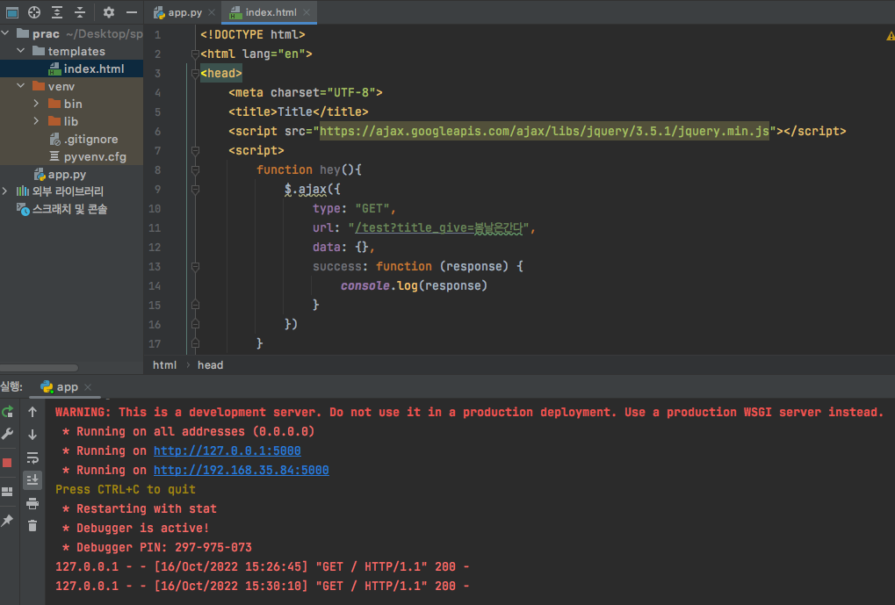Click the /test?title_give URL string in code
Image resolution: width=895 pixels, height=605 pixels.
pos(437,228)
